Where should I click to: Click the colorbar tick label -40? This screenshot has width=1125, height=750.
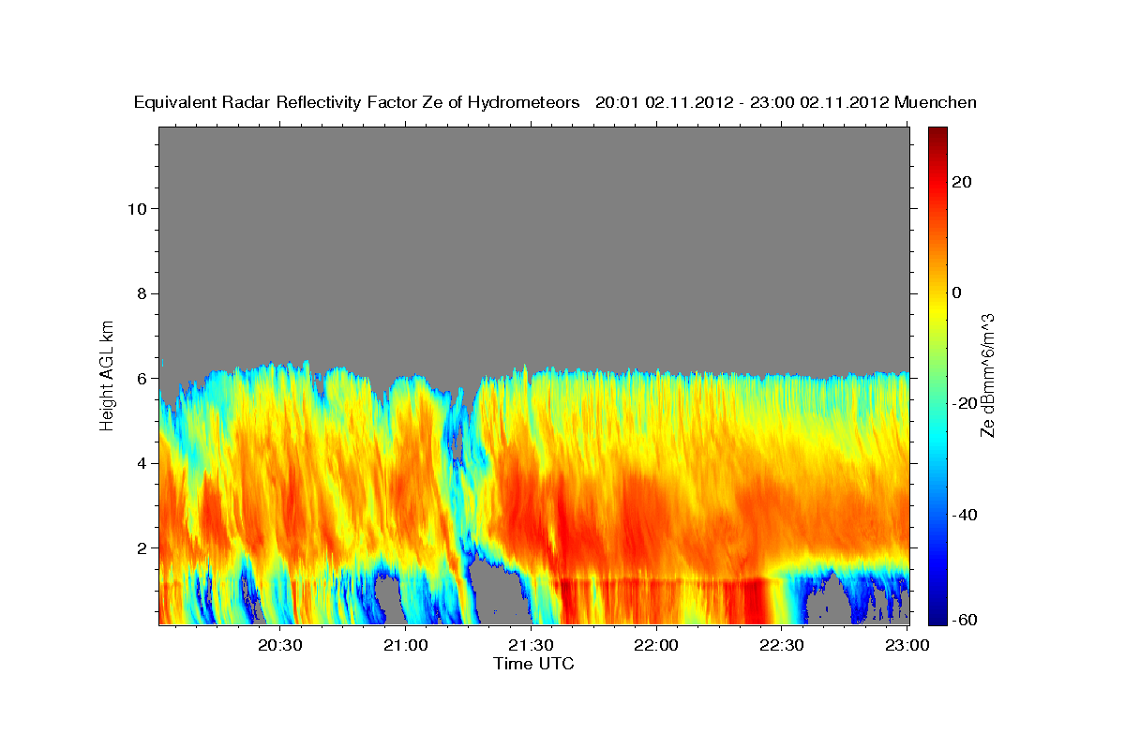click(965, 515)
